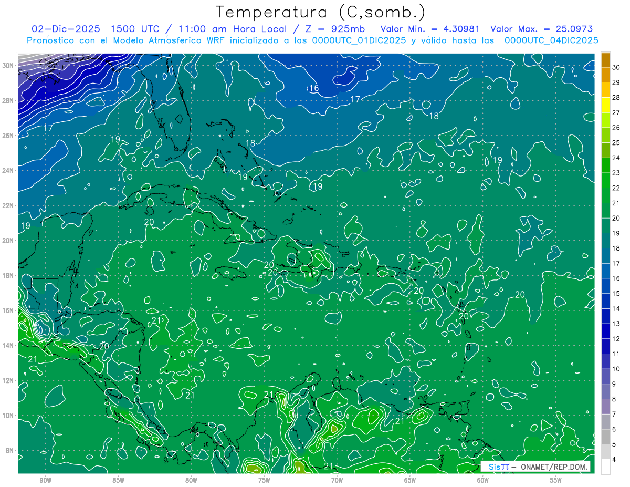Click the gray colorbar swatch between 5 and 6

click(x=605, y=437)
